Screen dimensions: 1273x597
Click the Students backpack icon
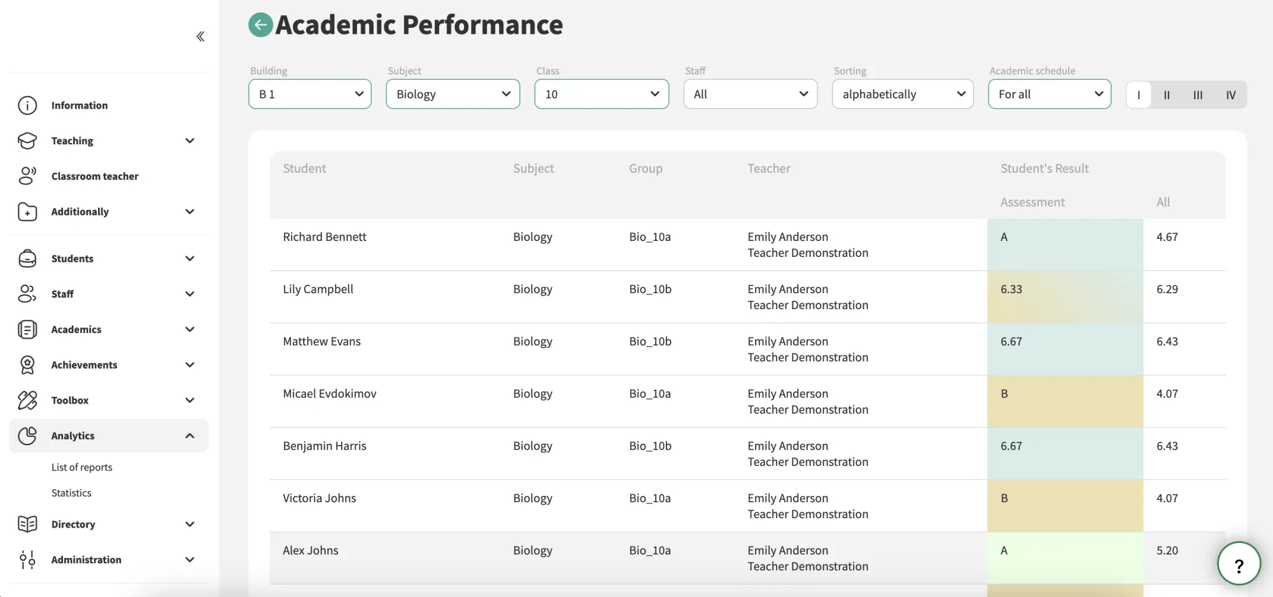27,259
